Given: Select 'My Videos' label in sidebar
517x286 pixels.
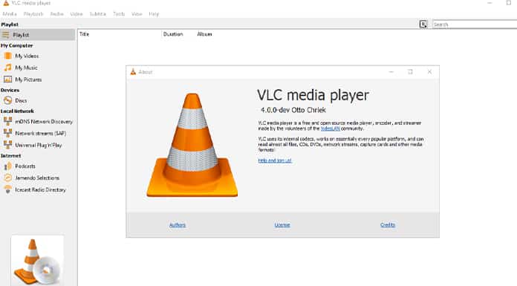Looking at the screenshot, I should coord(27,56).
